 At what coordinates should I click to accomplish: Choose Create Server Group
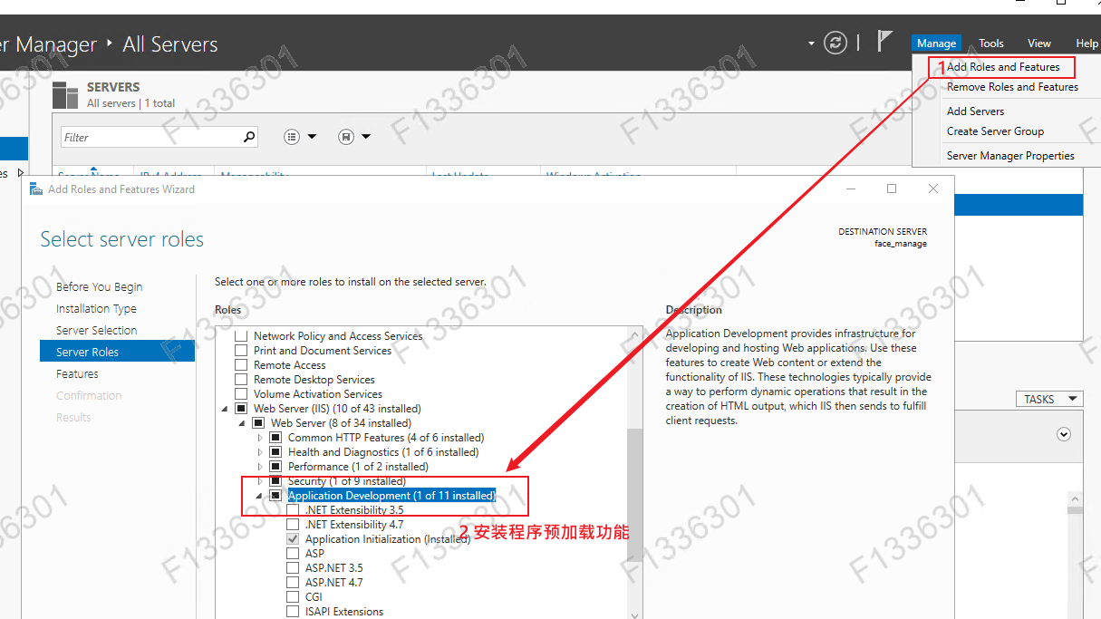pyautogui.click(x=995, y=131)
